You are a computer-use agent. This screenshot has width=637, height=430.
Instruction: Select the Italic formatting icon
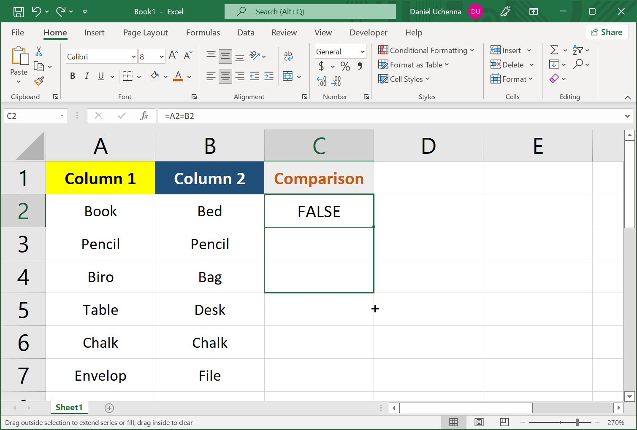(87, 76)
